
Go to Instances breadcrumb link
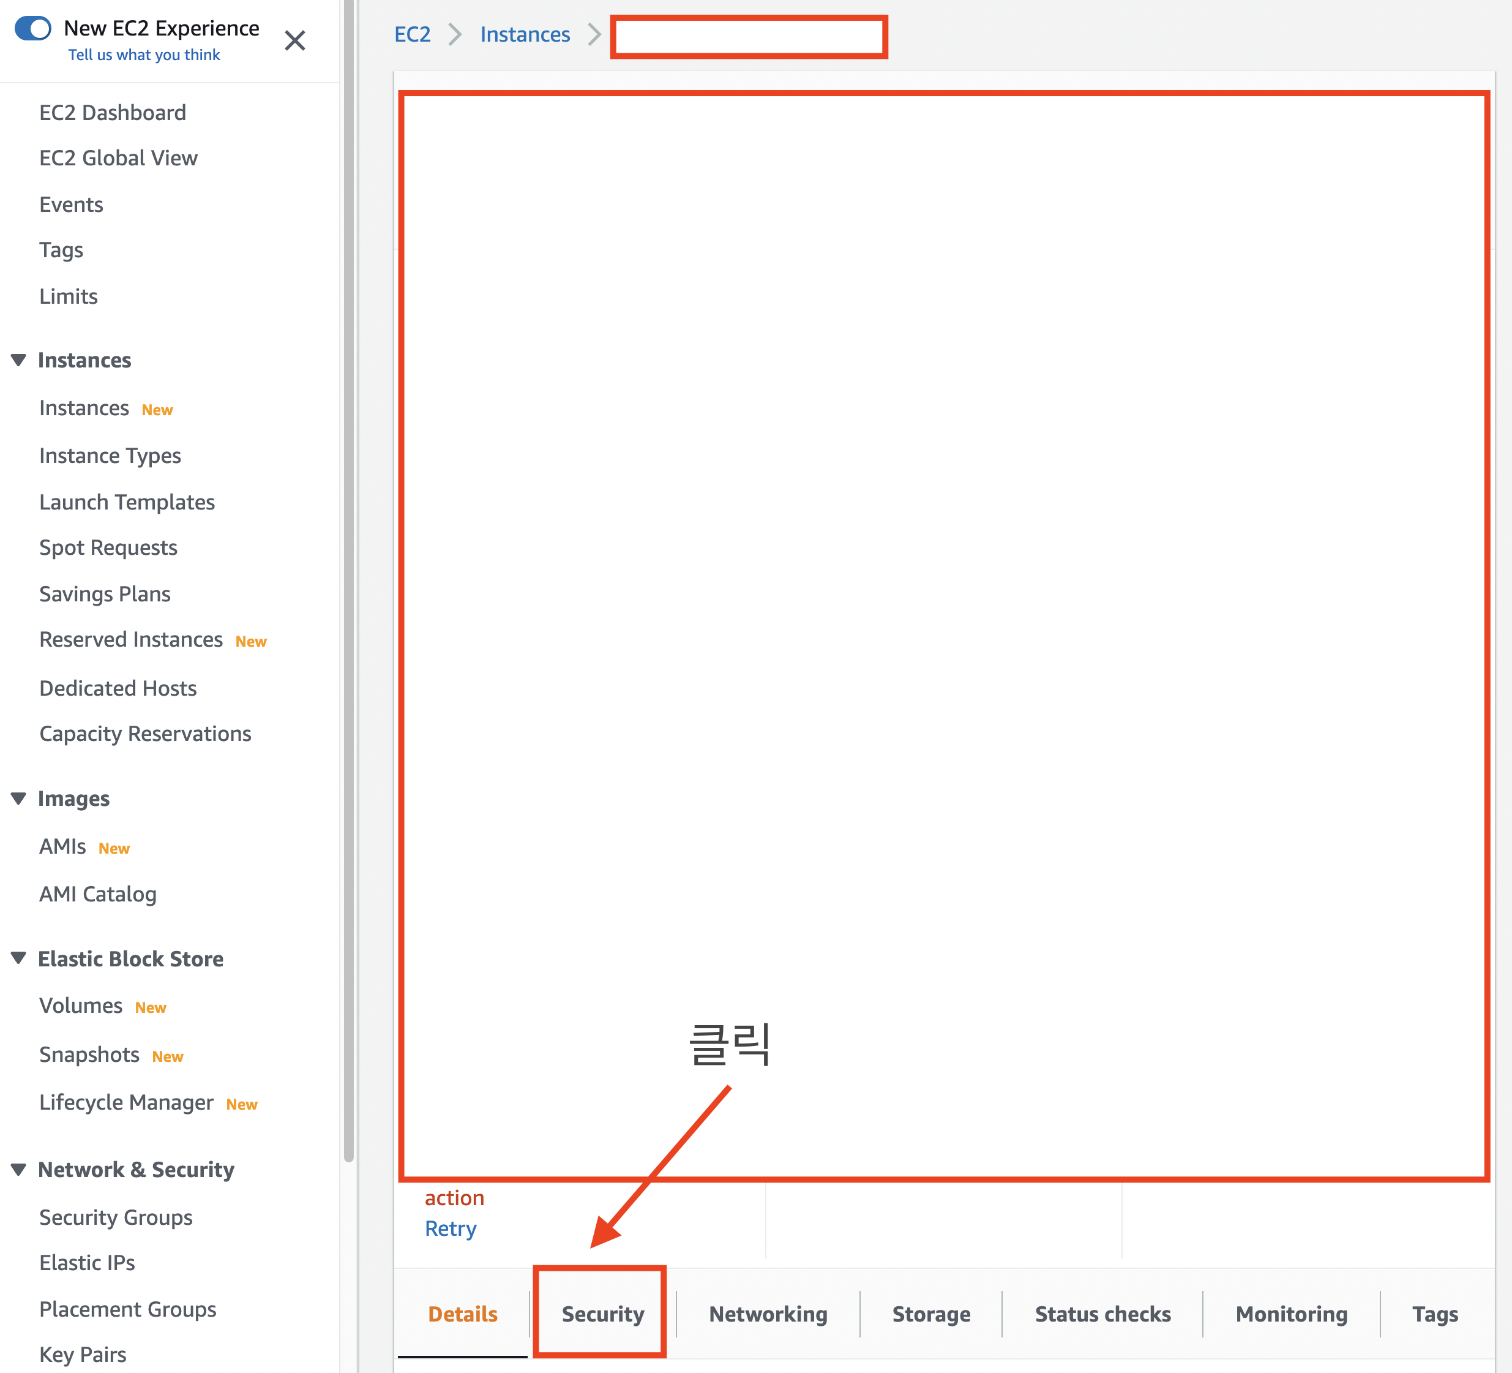pyautogui.click(x=525, y=34)
